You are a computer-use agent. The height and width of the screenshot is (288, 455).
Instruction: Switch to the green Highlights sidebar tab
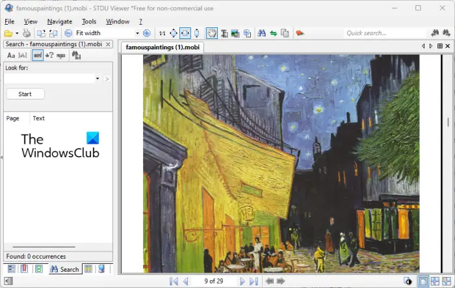[38, 269]
